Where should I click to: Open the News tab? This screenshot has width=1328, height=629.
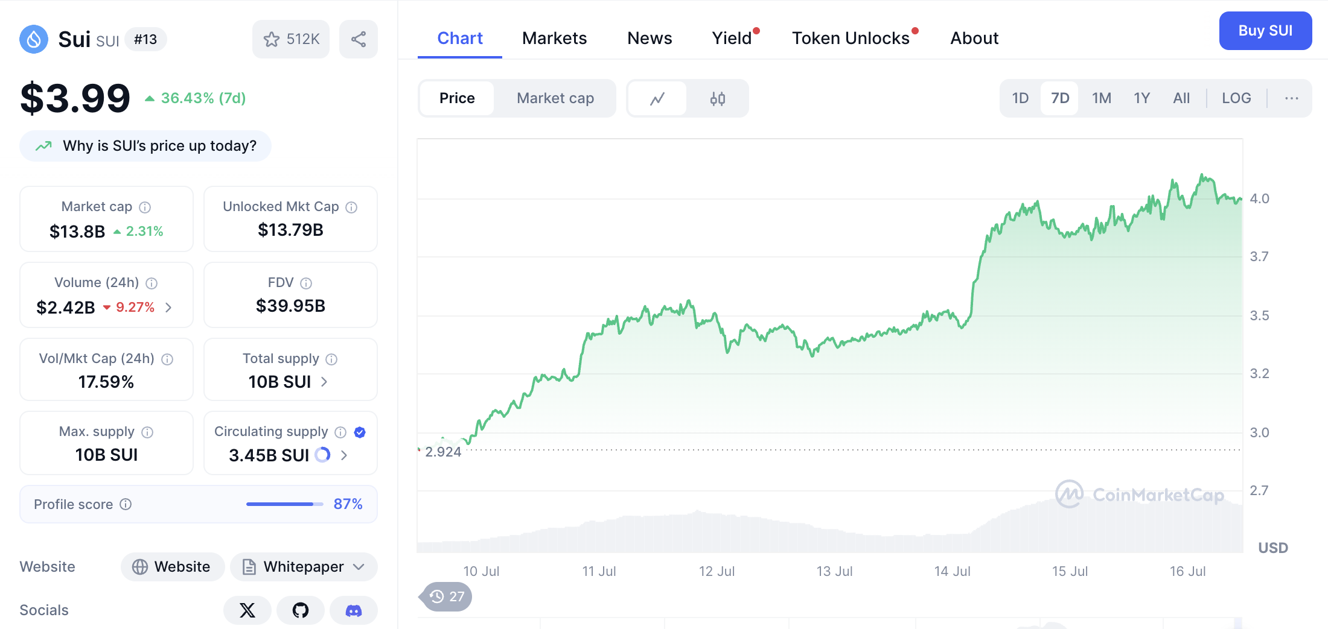click(x=650, y=38)
